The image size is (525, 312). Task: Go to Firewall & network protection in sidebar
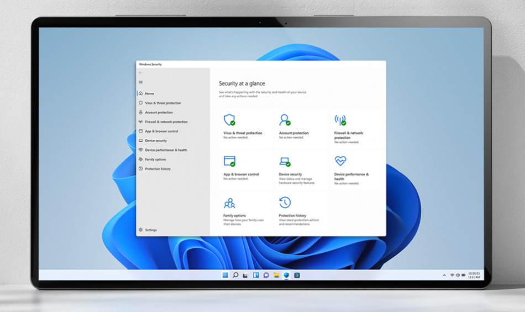point(166,122)
